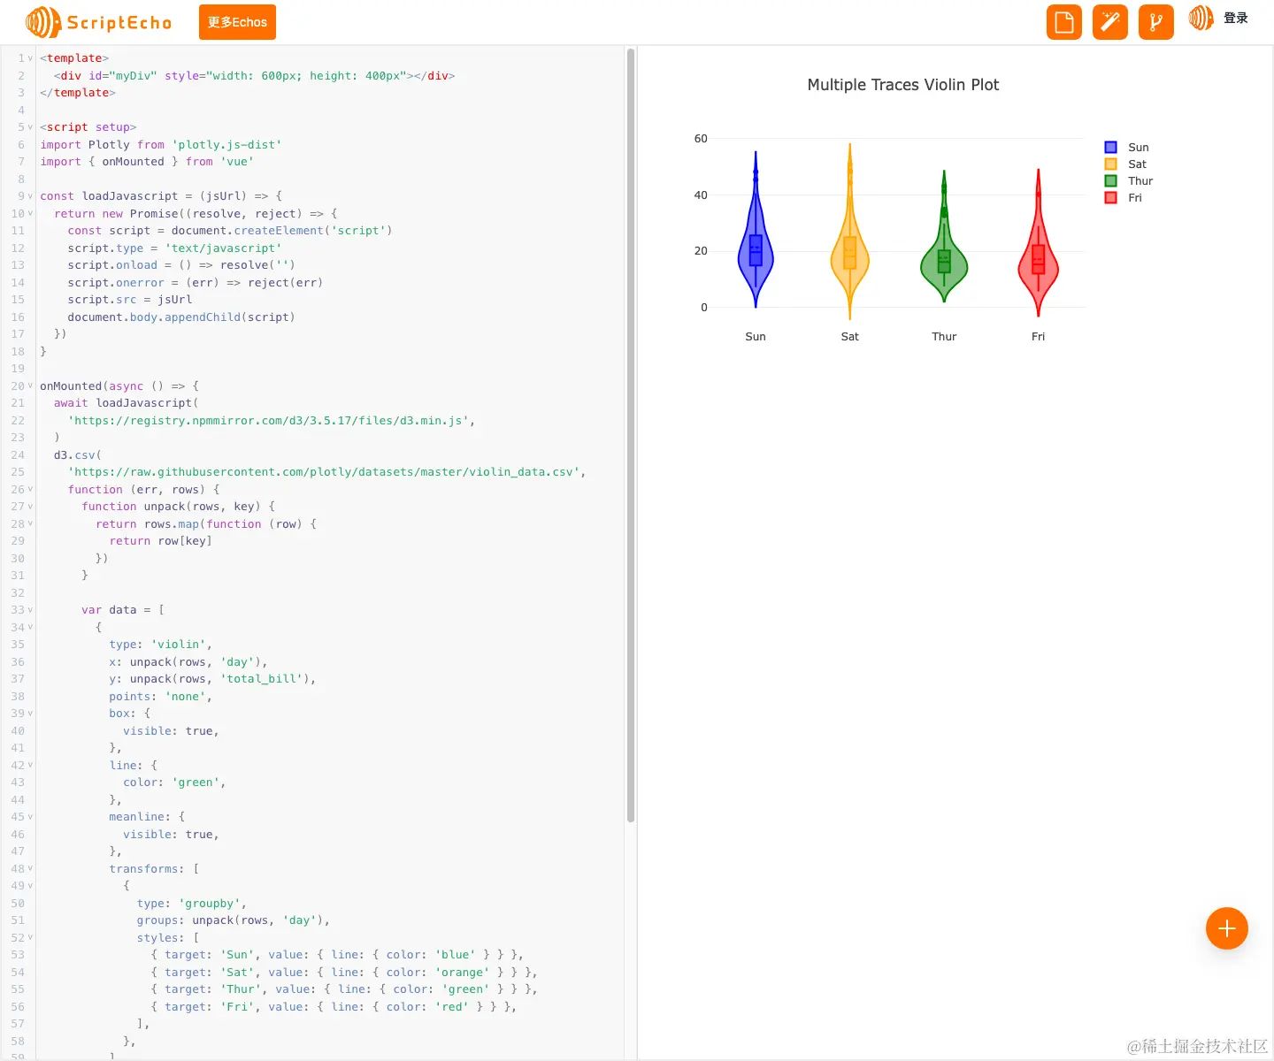Click the magic wand icon button
The width and height of the screenshot is (1274, 1061).
tap(1110, 22)
